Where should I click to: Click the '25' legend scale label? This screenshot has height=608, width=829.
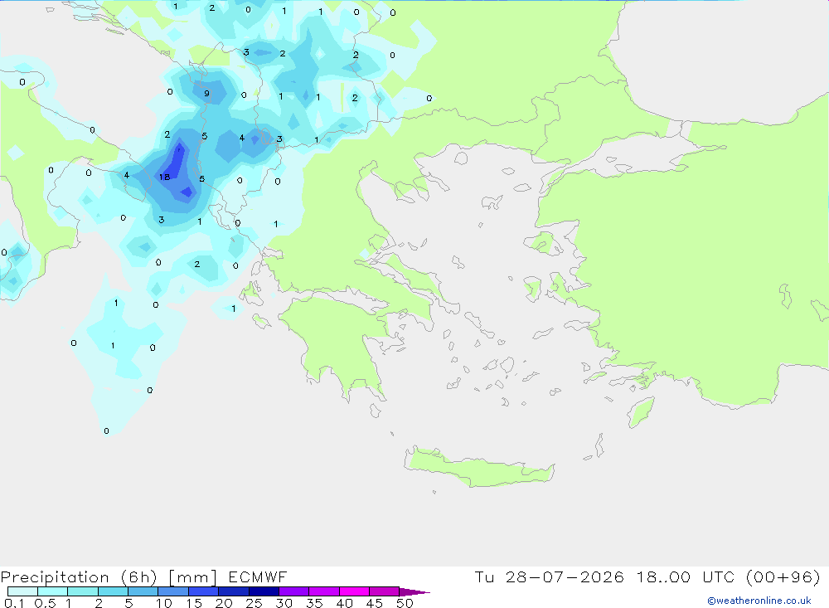254,603
